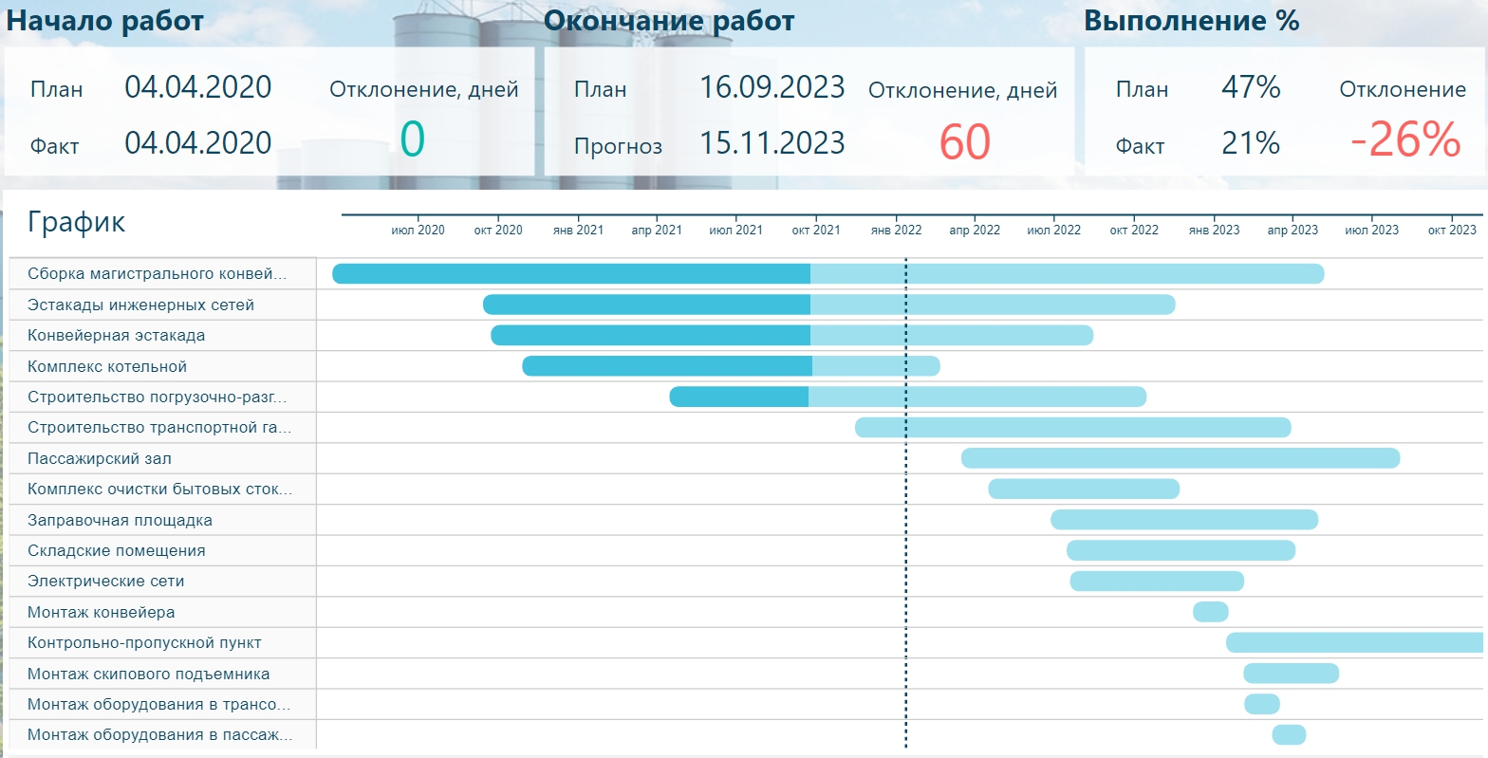Click the 'апр 2022' timeline label

coord(975,231)
